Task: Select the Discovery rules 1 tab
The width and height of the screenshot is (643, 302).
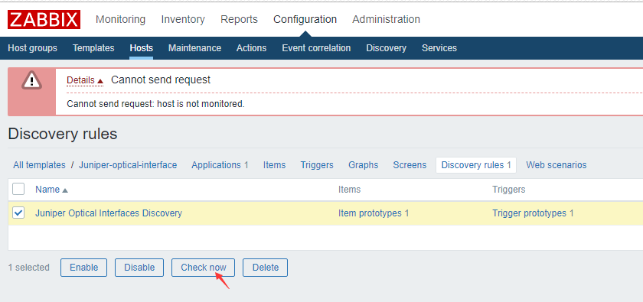Action: click(476, 165)
